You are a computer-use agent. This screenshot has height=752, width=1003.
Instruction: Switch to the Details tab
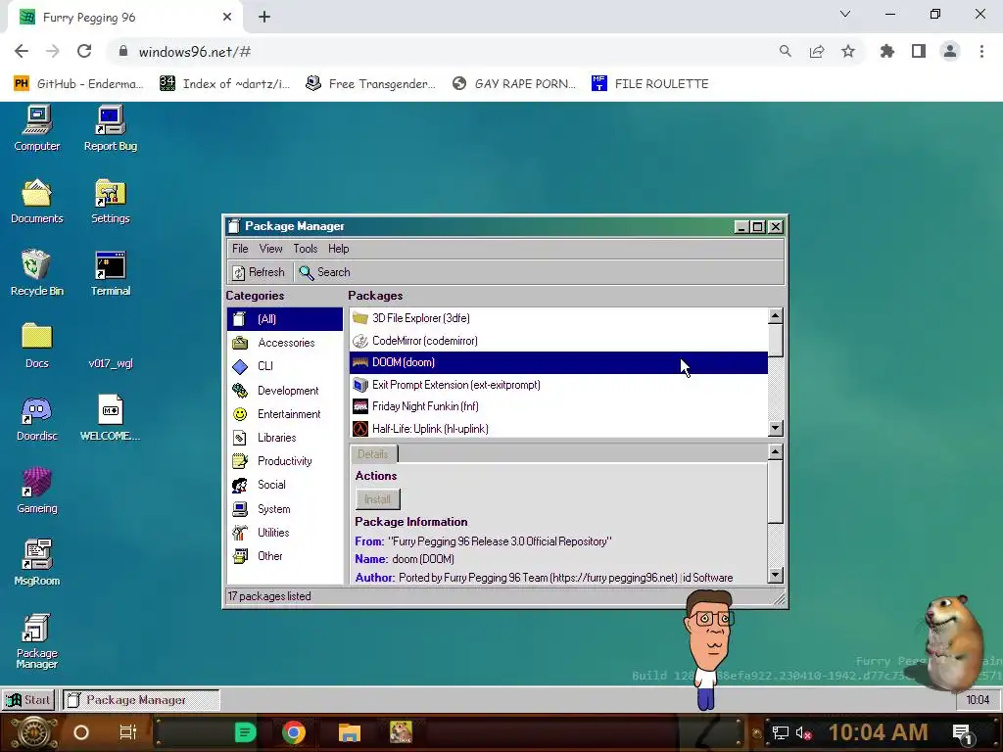tap(373, 454)
